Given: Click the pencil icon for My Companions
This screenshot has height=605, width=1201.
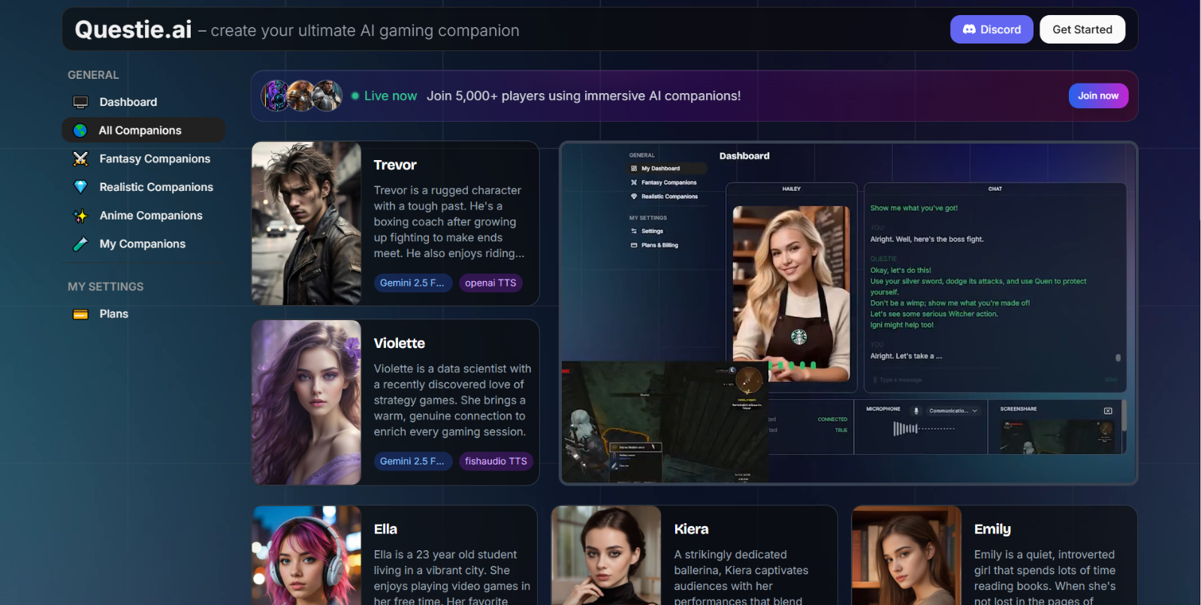Looking at the screenshot, I should (80, 244).
